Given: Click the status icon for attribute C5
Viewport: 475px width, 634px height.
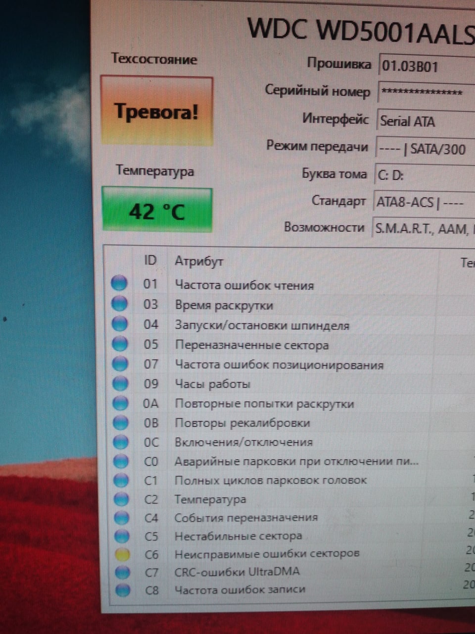Looking at the screenshot, I should [x=122, y=536].
